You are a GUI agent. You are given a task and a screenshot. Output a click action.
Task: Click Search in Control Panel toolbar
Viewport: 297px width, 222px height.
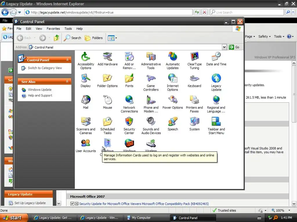pyautogui.click(x=72, y=38)
